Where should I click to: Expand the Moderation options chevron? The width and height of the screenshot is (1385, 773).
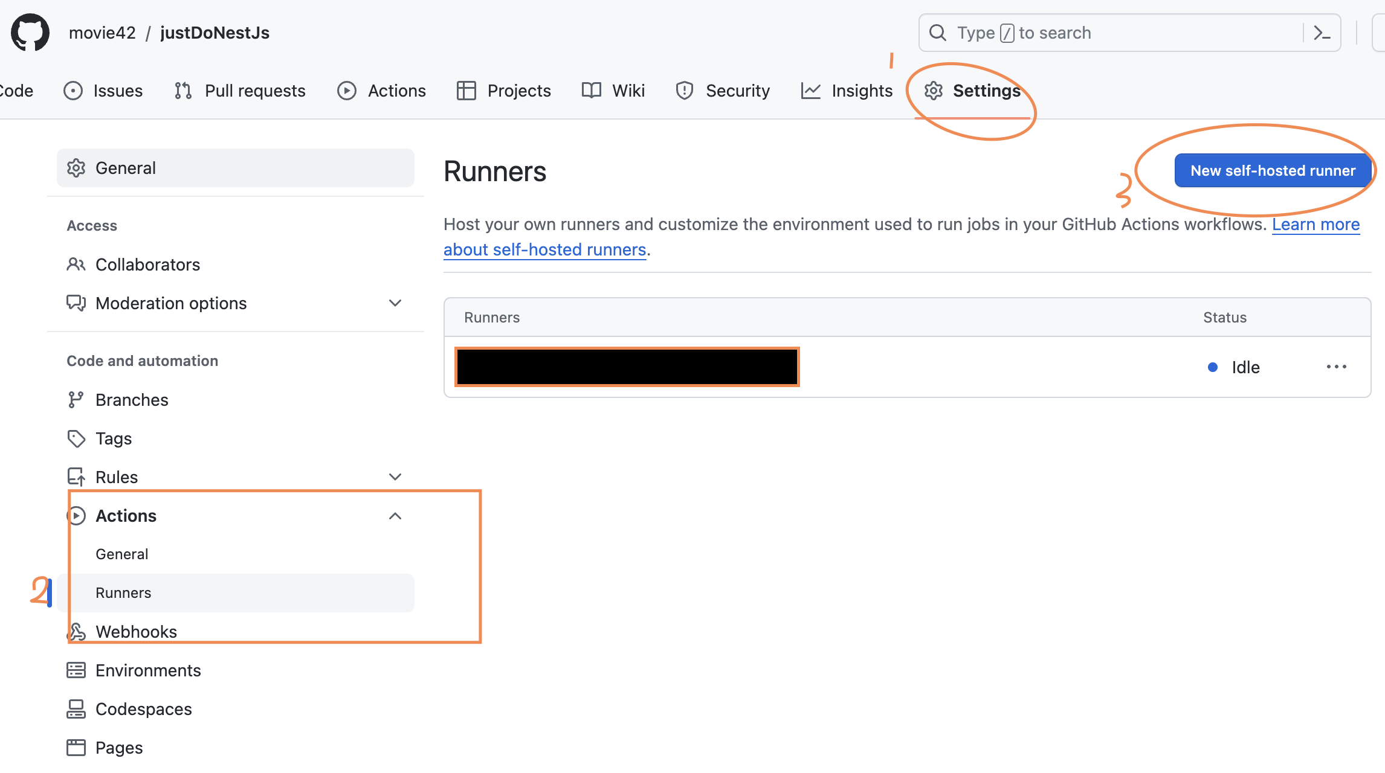point(395,303)
